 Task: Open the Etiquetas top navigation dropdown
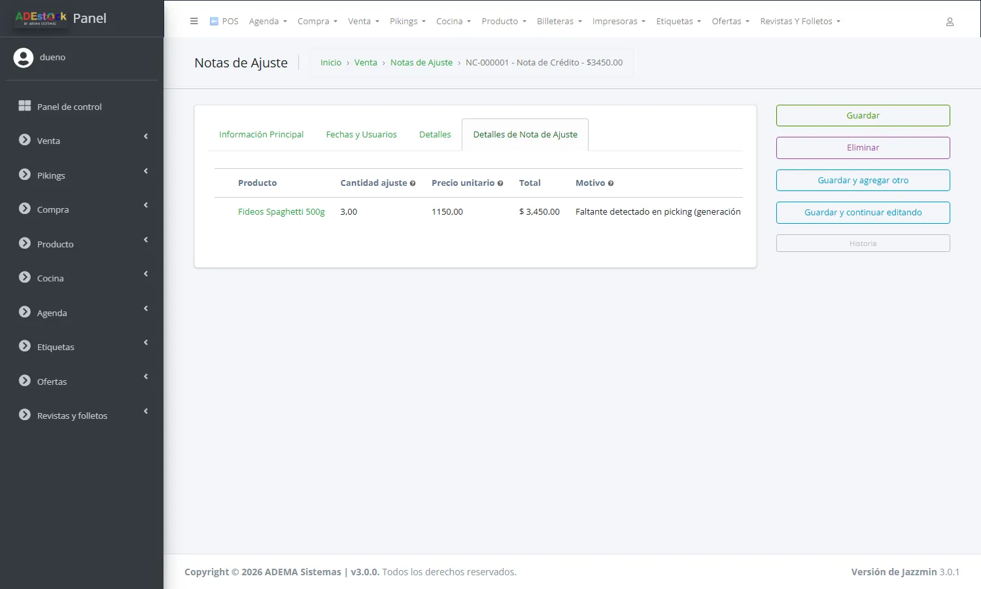[679, 22]
